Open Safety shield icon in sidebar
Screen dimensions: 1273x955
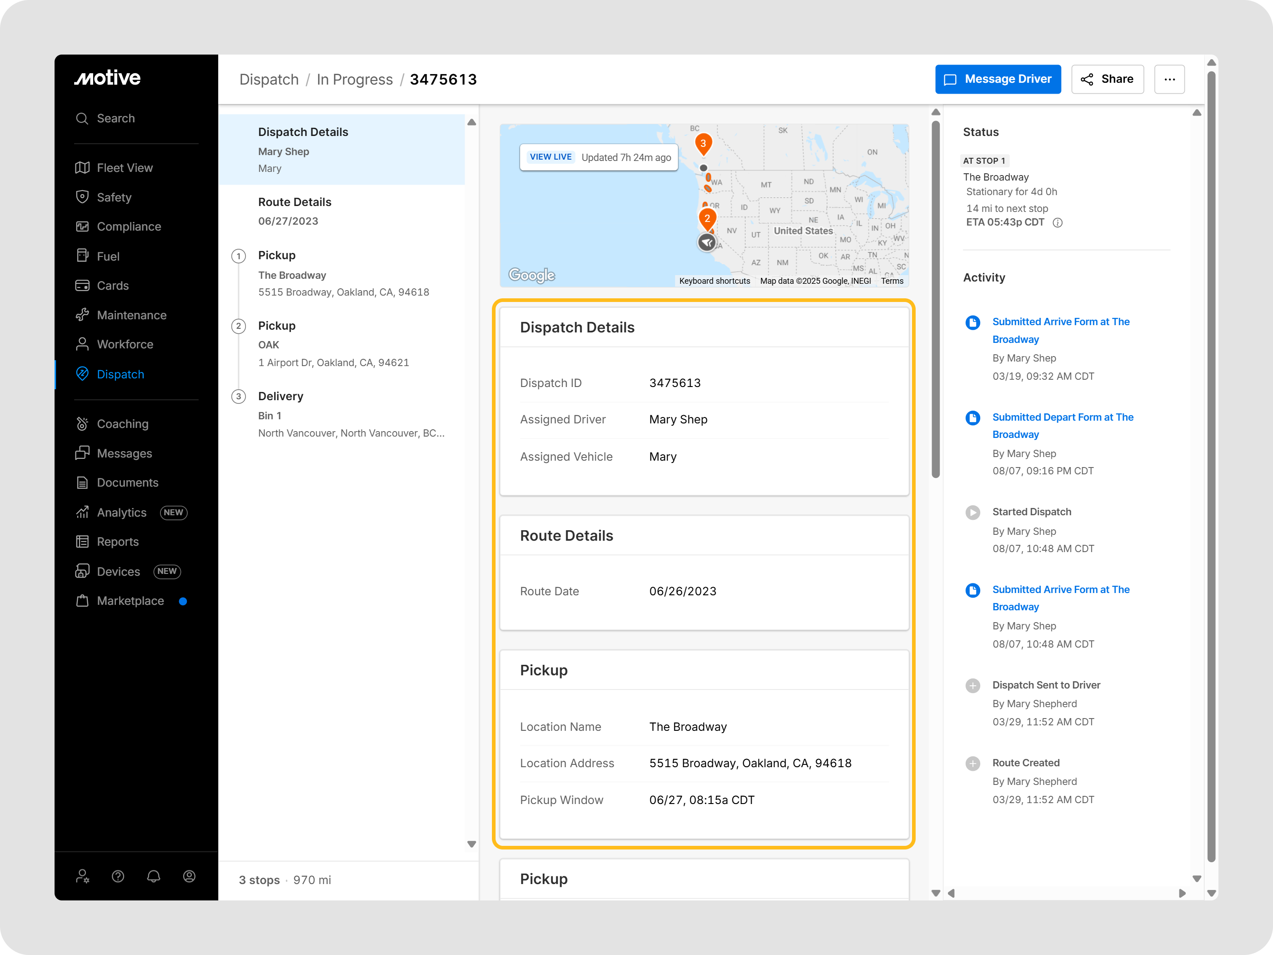[82, 197]
